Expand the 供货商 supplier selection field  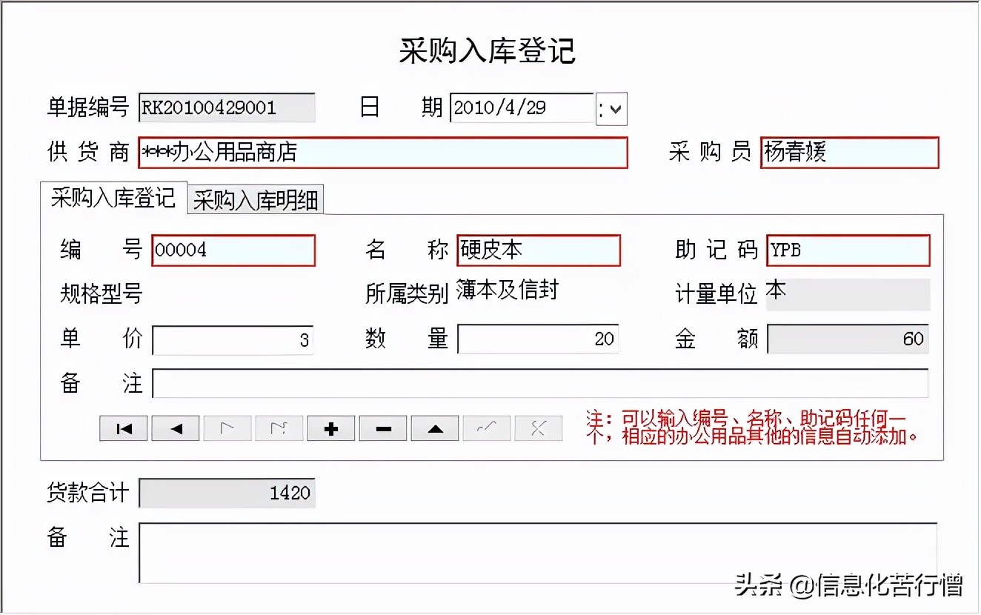point(382,153)
